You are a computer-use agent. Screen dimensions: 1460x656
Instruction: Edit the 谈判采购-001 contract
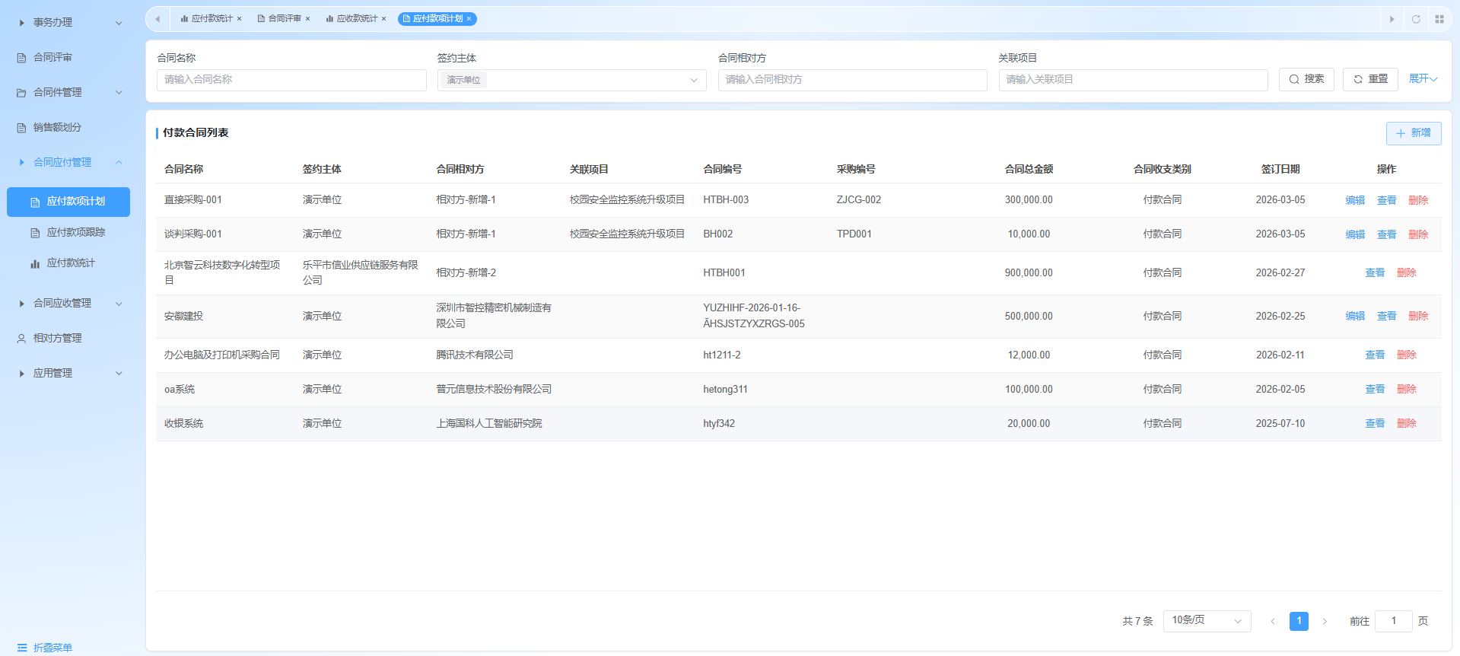pos(1355,234)
